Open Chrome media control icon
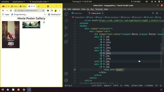The width and height of the screenshot is (164, 92). click(52, 10)
